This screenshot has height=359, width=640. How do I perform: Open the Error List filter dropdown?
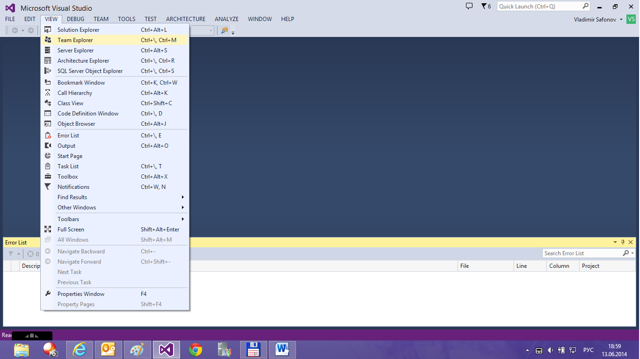(x=19, y=254)
